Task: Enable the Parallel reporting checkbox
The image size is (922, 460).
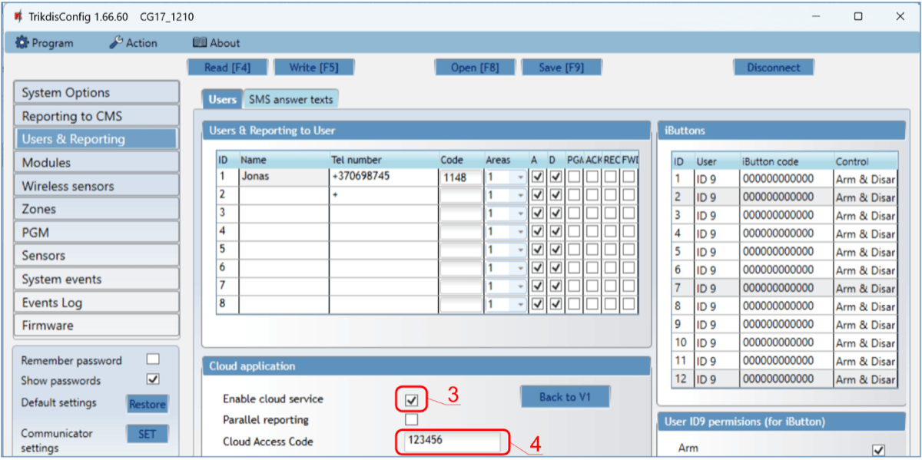Action: click(x=412, y=420)
